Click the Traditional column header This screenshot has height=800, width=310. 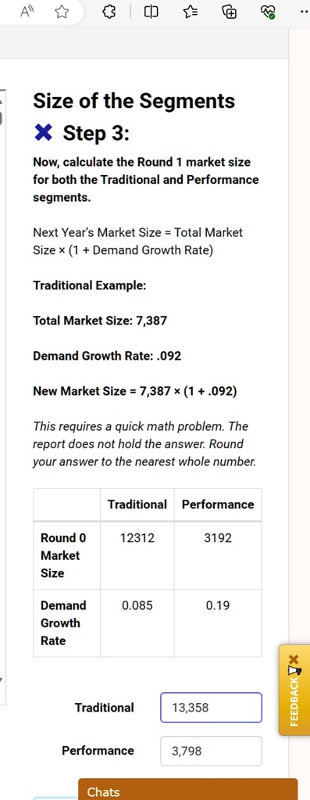pyautogui.click(x=137, y=504)
